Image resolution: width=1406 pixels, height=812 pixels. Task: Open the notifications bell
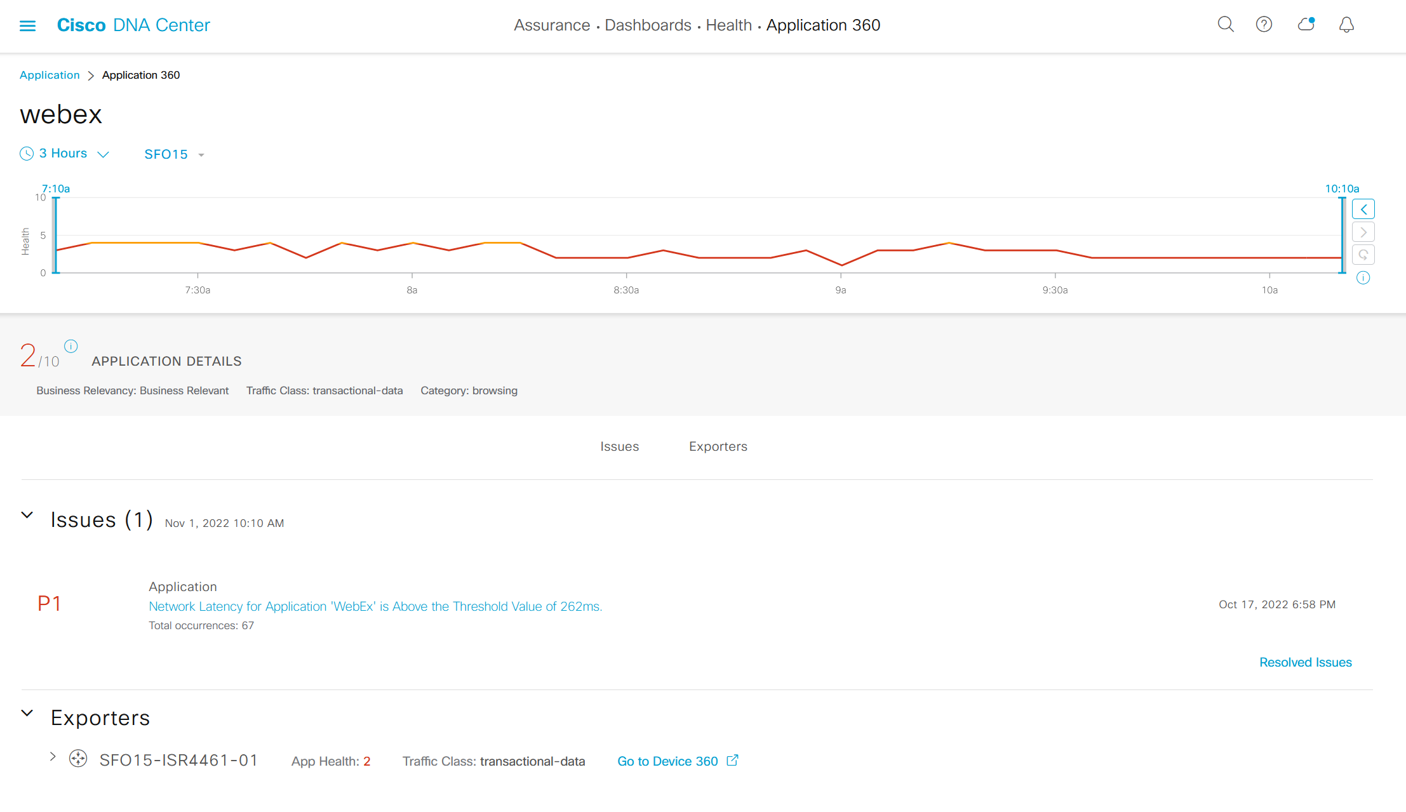point(1346,25)
